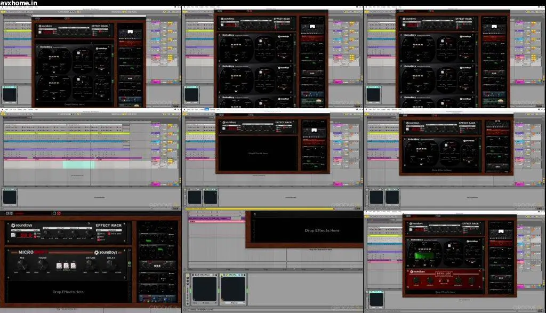
Task: Click the MicroShift MIX knob
Action: tap(22, 266)
